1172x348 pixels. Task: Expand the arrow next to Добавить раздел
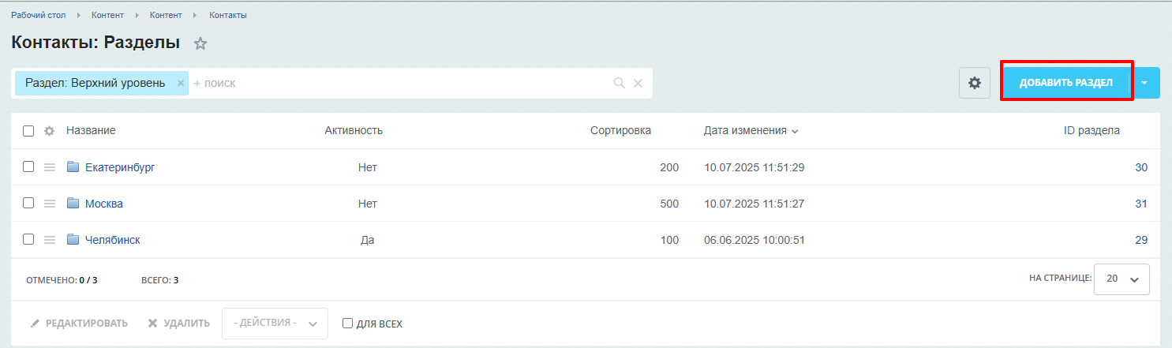[x=1145, y=83]
